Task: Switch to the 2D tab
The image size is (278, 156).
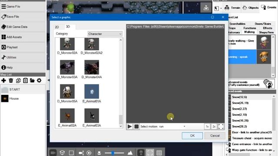Action: tap(57, 27)
